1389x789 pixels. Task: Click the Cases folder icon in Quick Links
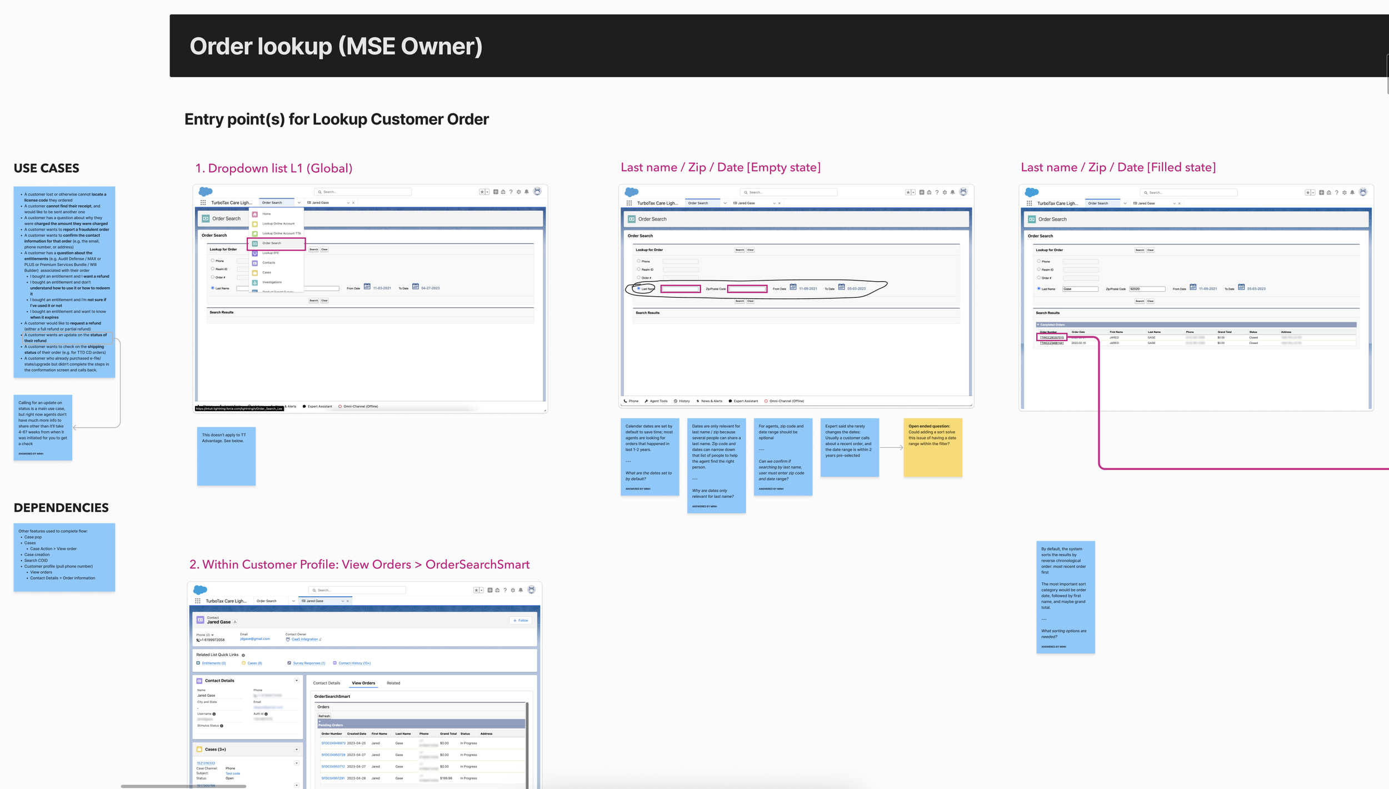243,663
